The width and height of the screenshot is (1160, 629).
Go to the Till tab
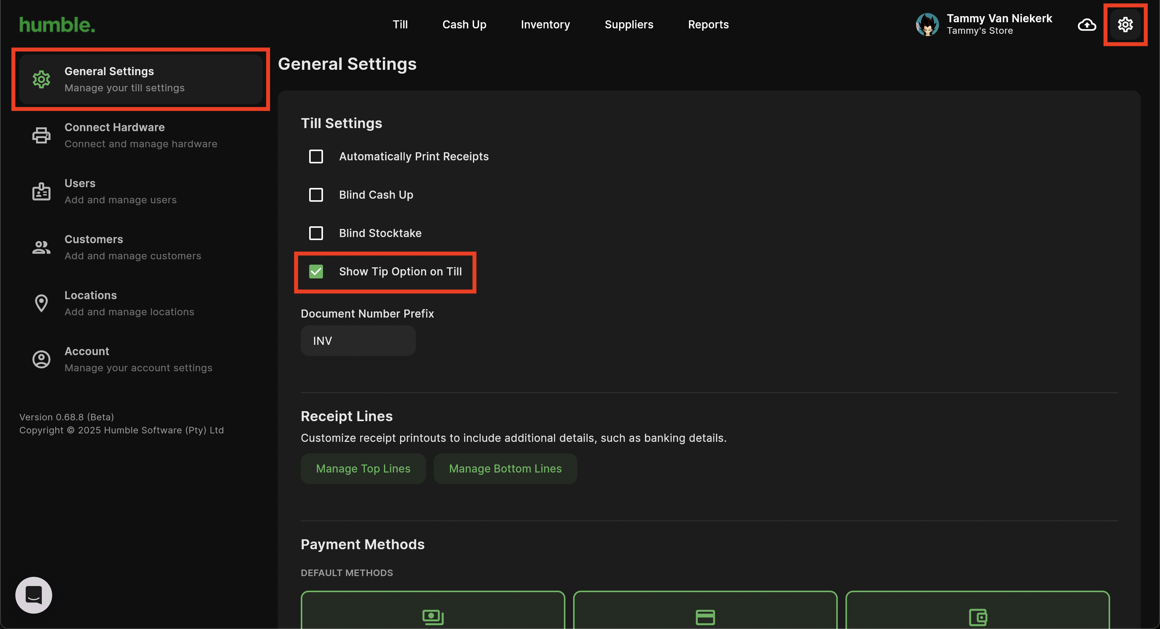400,24
